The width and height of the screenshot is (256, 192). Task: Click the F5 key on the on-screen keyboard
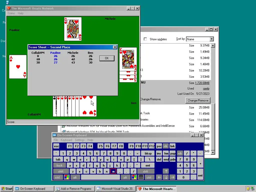101,146
